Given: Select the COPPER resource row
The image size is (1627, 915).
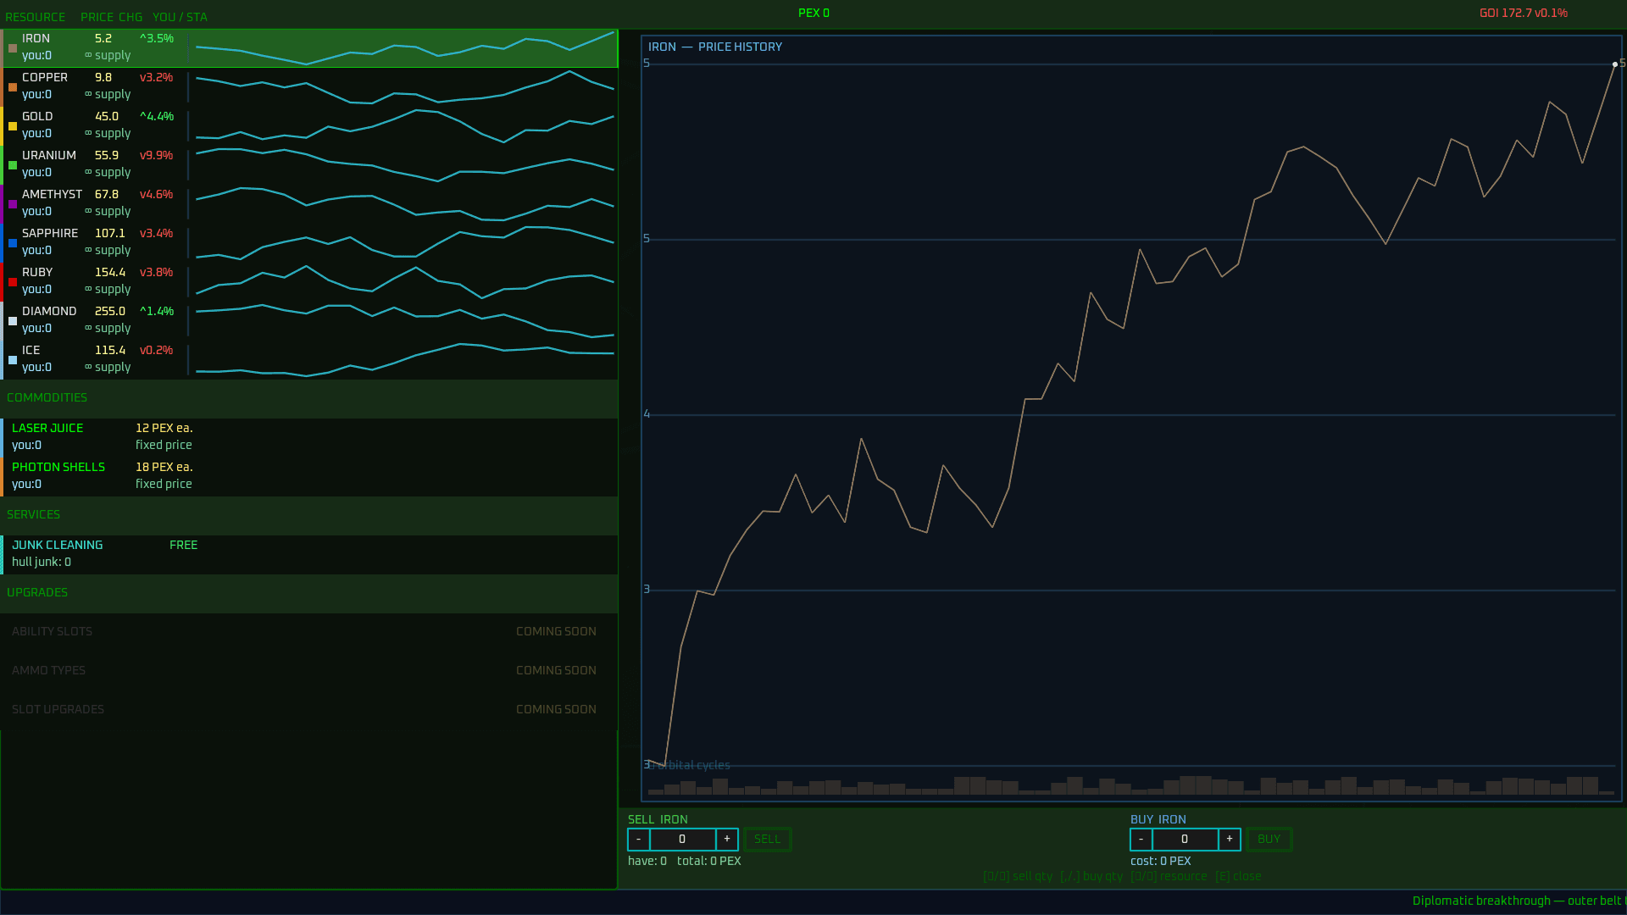Looking at the screenshot, I should 309,87.
